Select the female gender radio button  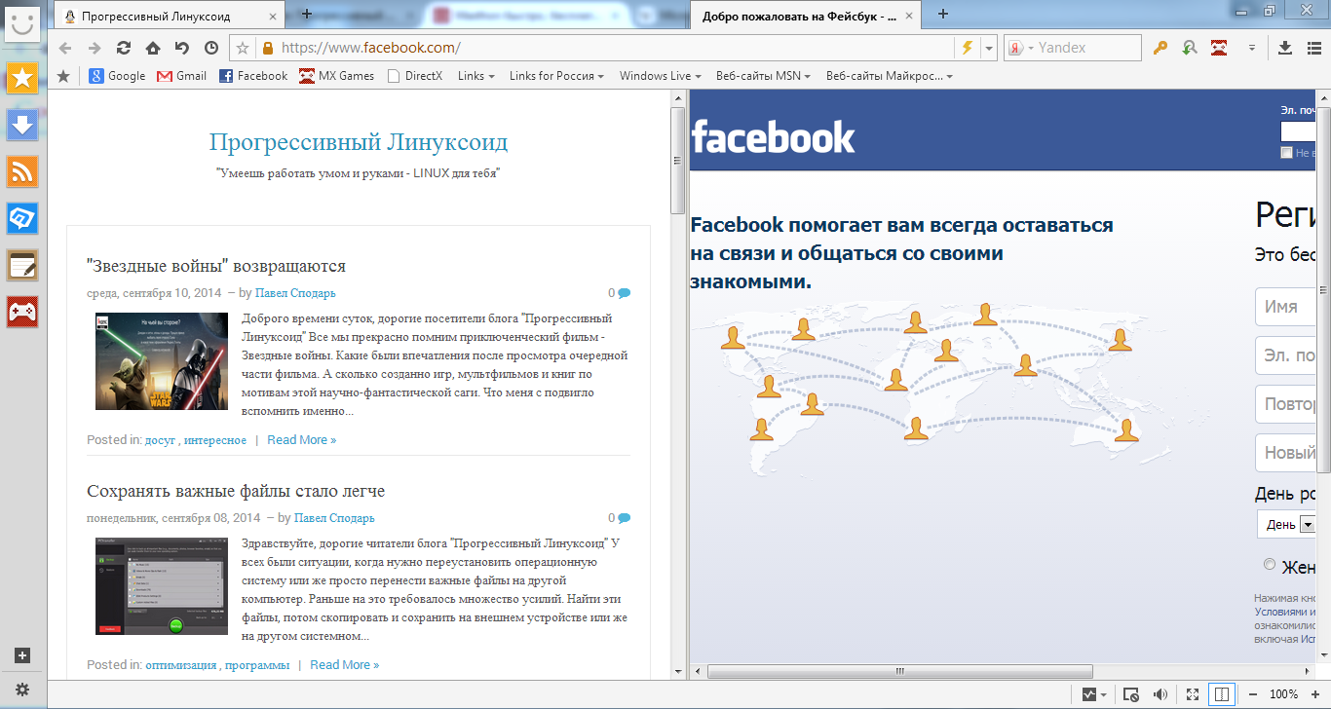(x=1269, y=564)
